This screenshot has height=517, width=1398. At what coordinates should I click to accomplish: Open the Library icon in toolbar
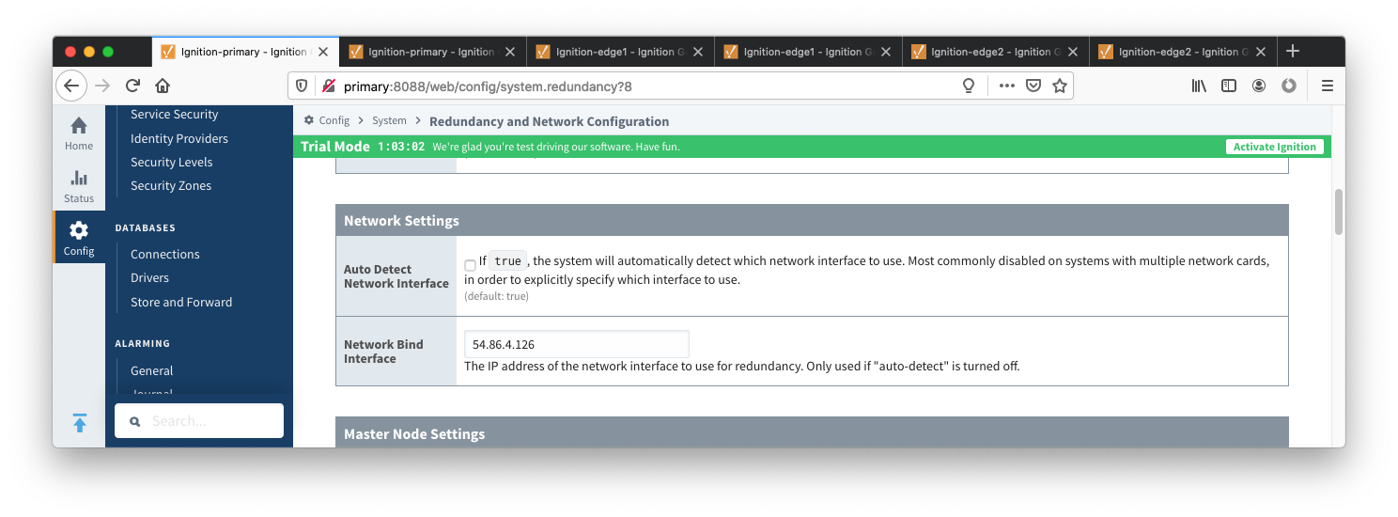pos(1199,86)
